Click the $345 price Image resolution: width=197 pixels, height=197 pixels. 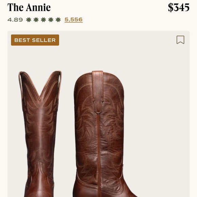[179, 7]
